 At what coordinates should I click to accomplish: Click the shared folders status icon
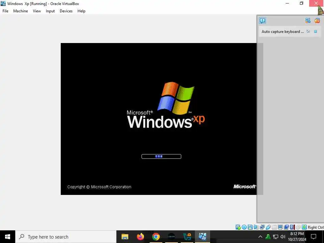[x=274, y=227]
